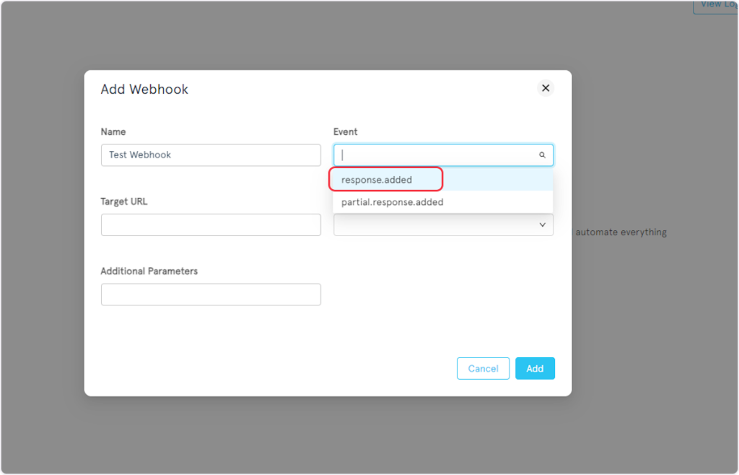
Task: Click the Target URL label
Action: 124,201
